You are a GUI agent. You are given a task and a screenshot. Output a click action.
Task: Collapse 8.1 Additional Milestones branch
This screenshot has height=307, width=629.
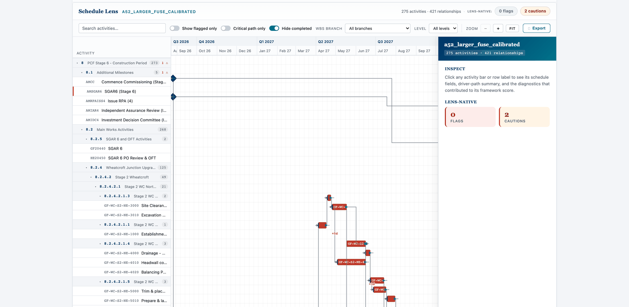coord(82,72)
